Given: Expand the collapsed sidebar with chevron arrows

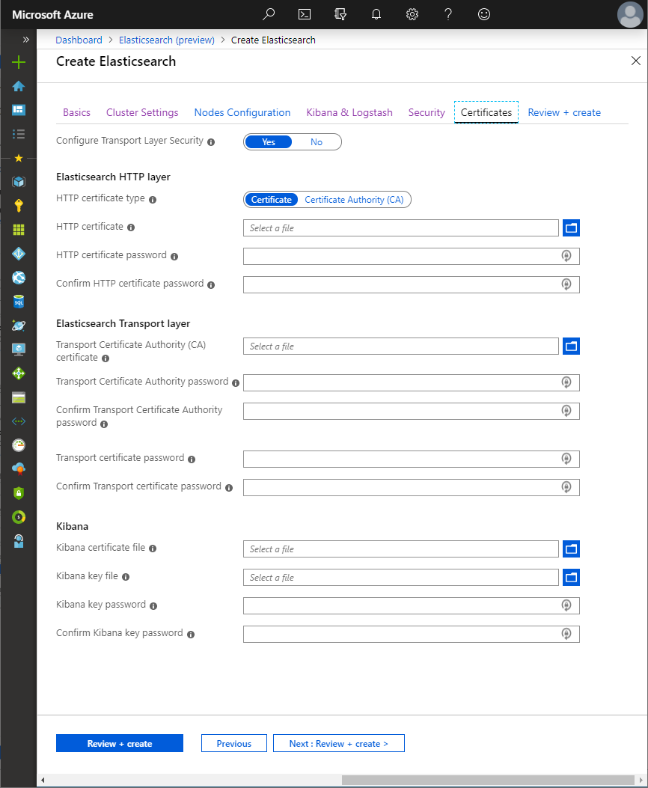Looking at the screenshot, I should point(26,39).
